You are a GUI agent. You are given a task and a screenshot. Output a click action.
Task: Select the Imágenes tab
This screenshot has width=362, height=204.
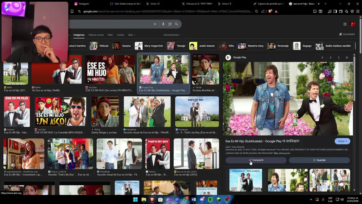79,35
